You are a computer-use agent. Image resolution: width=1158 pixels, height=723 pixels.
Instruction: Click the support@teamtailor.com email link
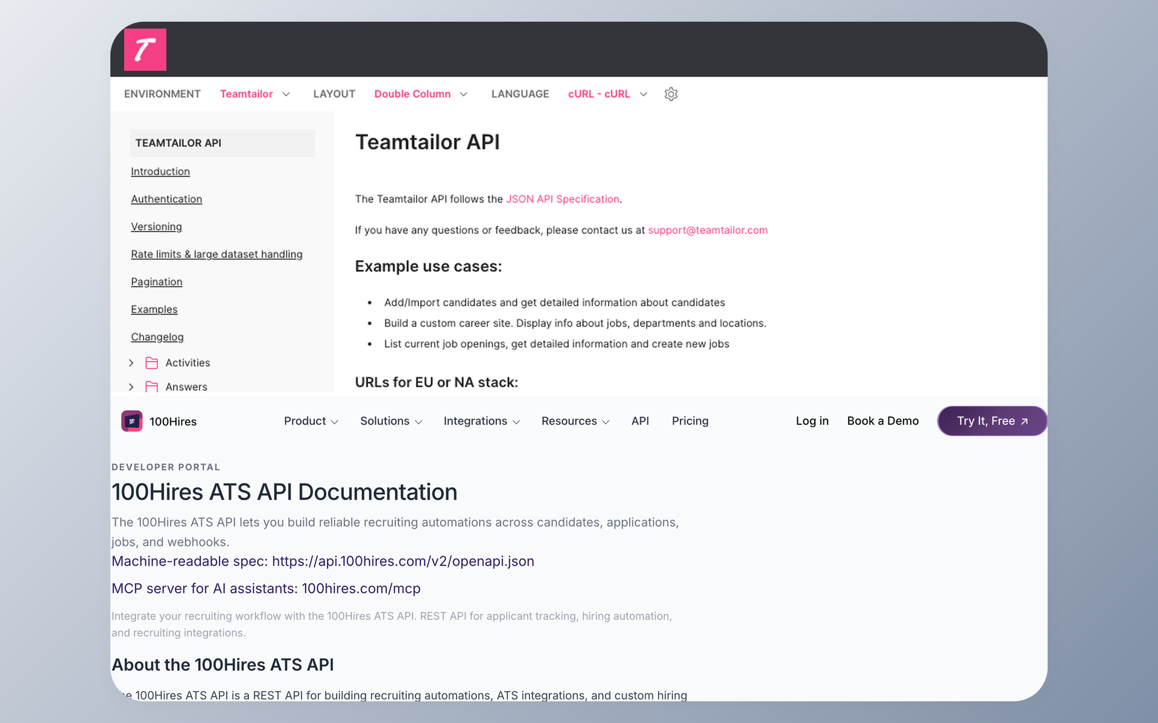(x=707, y=230)
